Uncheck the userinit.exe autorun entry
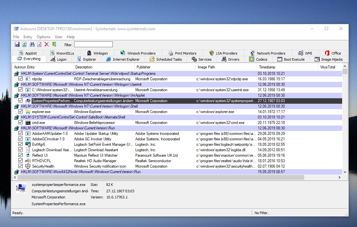 pyautogui.click(x=21, y=90)
